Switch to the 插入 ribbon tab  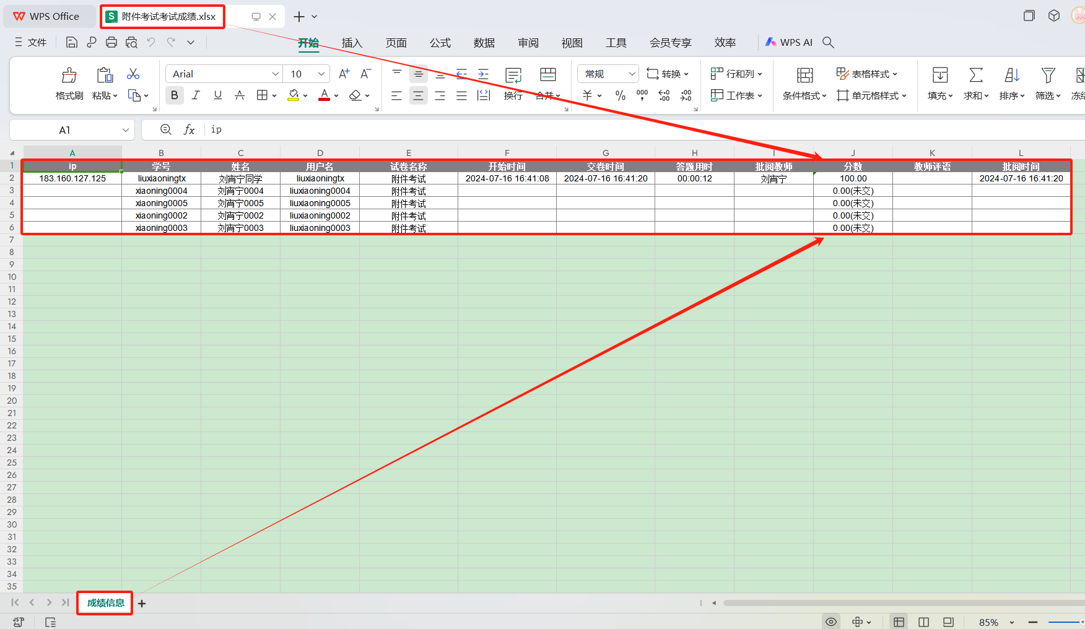(x=352, y=43)
